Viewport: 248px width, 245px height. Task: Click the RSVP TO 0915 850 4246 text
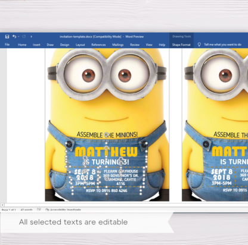tap(107, 191)
